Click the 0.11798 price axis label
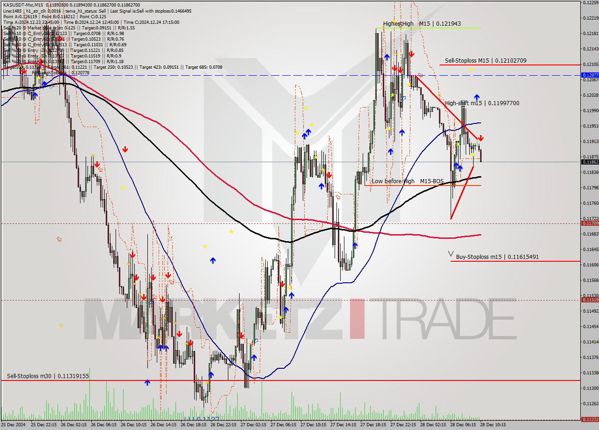This screenshot has width=599, height=430. point(591,187)
